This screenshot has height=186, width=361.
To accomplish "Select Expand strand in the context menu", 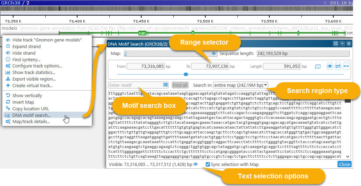I will pos(26,46).
